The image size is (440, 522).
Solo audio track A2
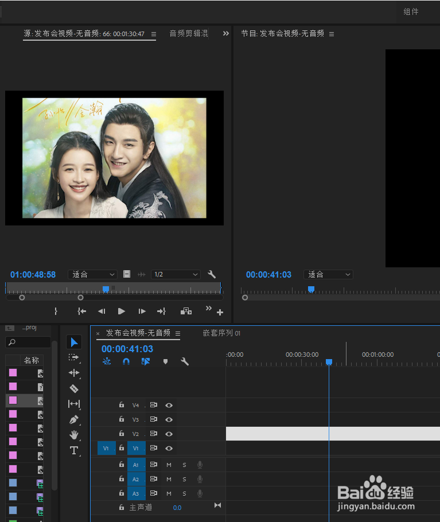pyautogui.click(x=184, y=479)
